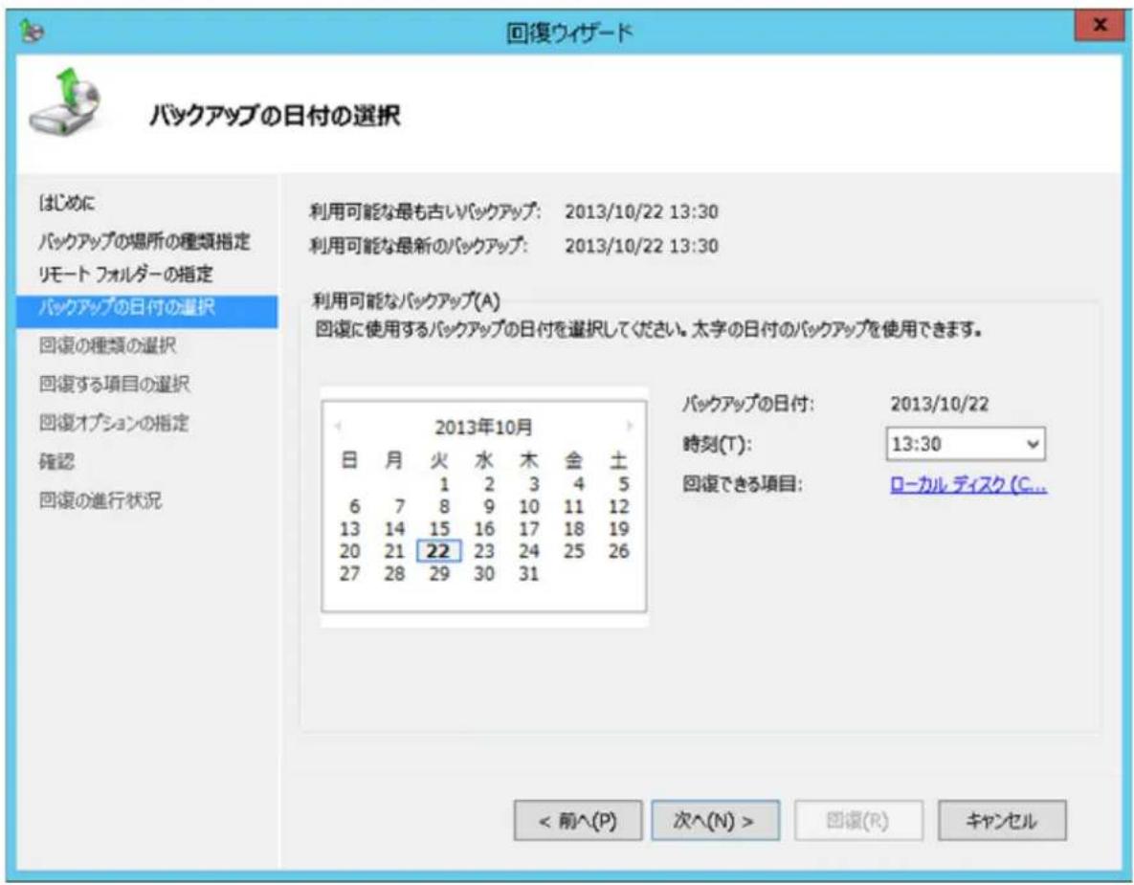
Task: Select バックアップの場所の種類指定 step
Action: [x=145, y=241]
